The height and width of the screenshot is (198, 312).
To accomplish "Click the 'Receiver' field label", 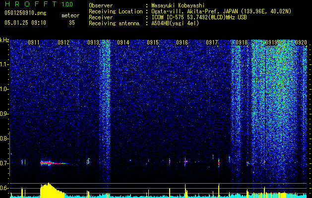I will point(101,17).
